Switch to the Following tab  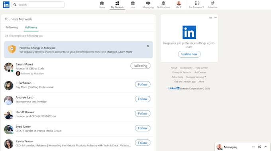(x=12, y=27)
